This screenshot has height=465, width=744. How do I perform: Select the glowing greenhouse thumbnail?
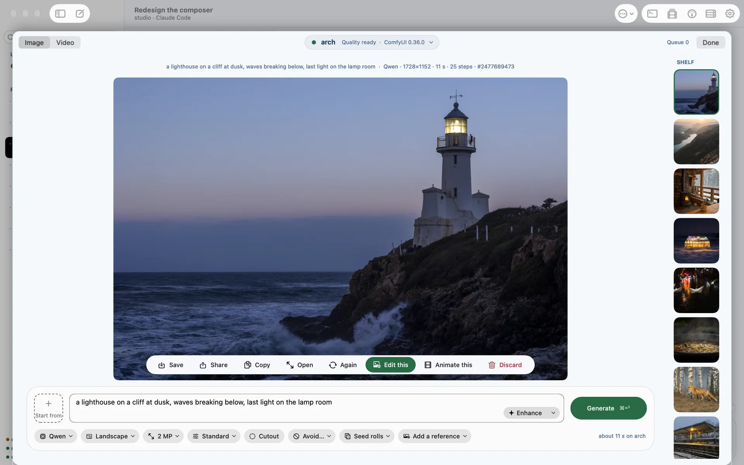tap(696, 241)
